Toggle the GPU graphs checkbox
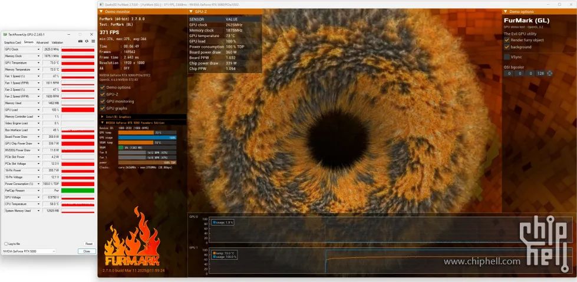577x282 pixels. 103,108
